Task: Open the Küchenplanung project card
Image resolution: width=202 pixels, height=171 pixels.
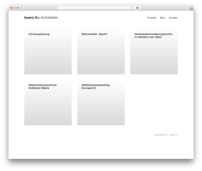Action: tap(48, 51)
